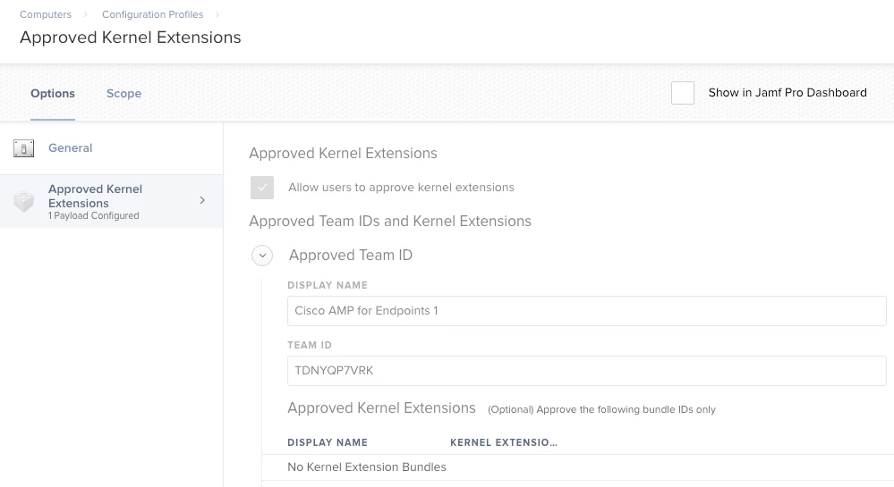Screen dimensions: 894x487
Task: Click the chevron arrow beside Approved Kernel Extensions
Action: (202, 200)
